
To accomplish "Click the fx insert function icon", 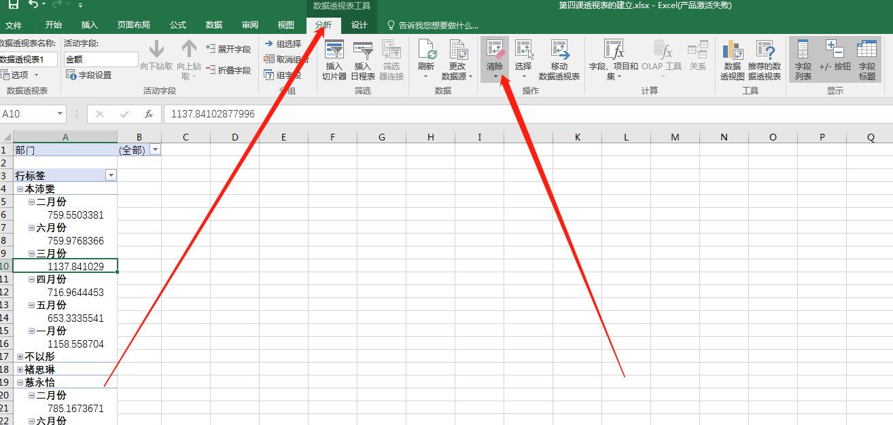I will [149, 114].
